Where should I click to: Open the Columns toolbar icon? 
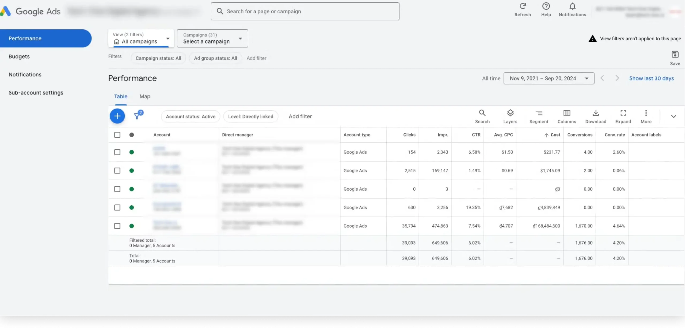pos(567,113)
